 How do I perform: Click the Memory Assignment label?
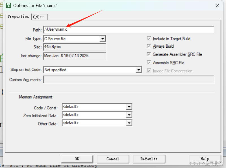coord(36,97)
